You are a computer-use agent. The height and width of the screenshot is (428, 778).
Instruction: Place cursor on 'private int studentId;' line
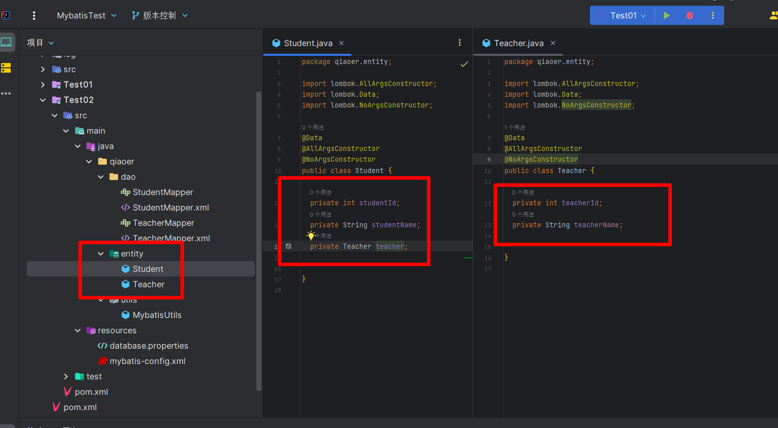(x=355, y=203)
